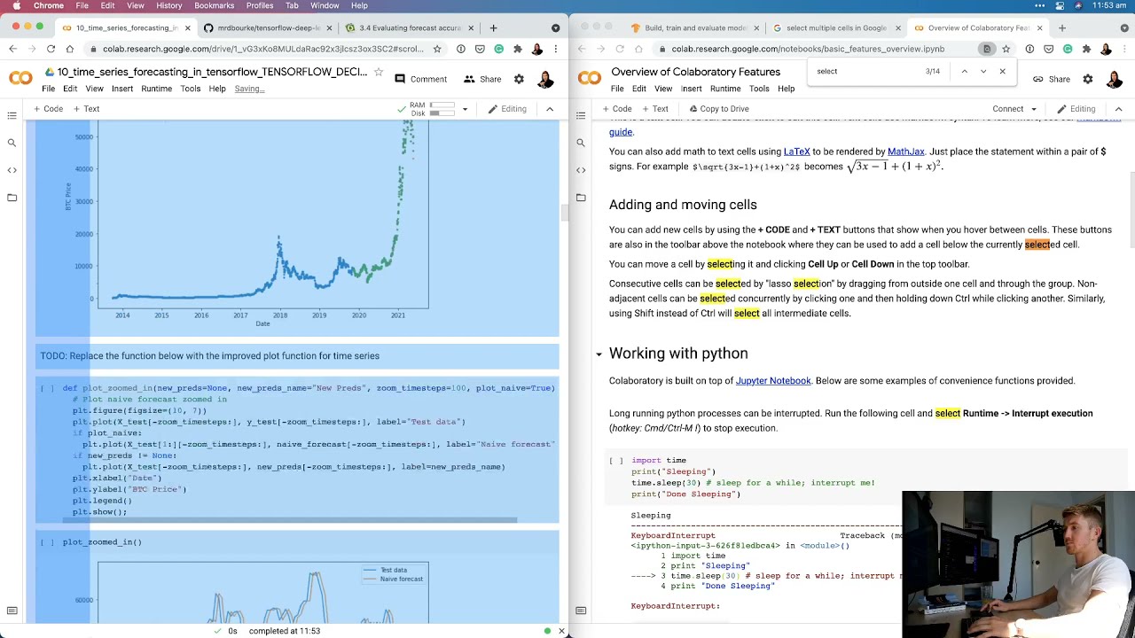Run the plot_zoomed_in function definition cell
Screen dimensions: 1135x638
click(x=46, y=388)
